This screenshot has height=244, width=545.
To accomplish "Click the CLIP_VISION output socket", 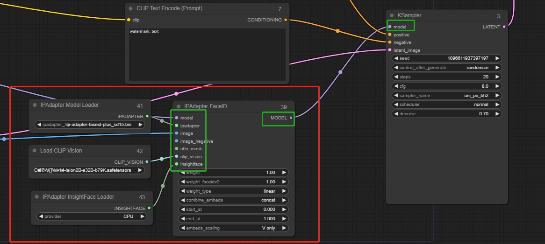I will click(x=147, y=162).
